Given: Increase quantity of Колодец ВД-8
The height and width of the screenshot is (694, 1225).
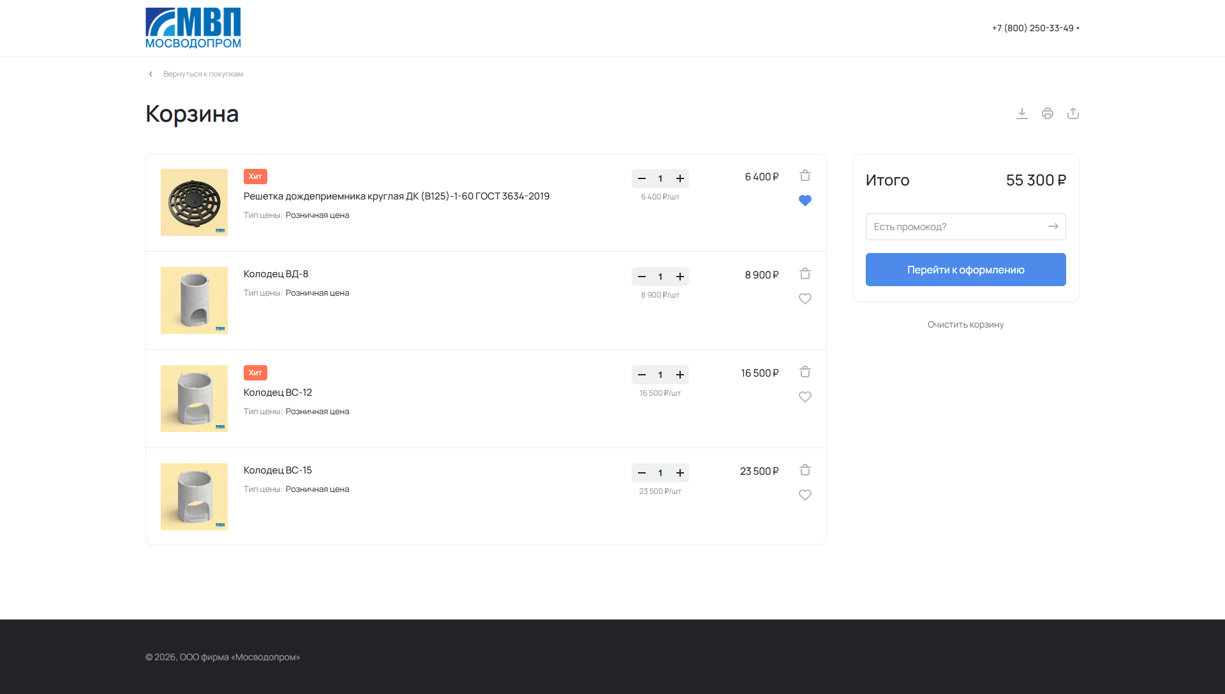Looking at the screenshot, I should pyautogui.click(x=679, y=277).
